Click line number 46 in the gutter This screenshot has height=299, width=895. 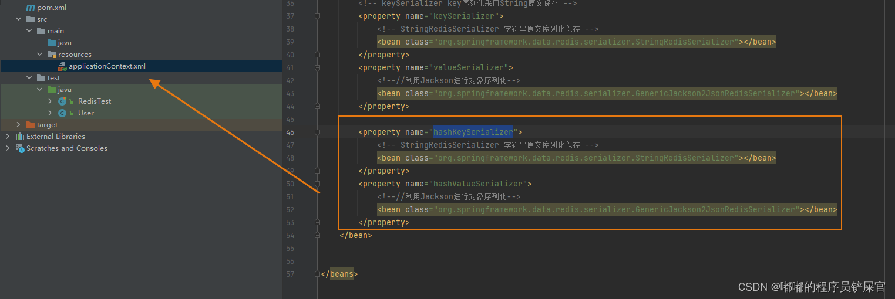(x=290, y=132)
